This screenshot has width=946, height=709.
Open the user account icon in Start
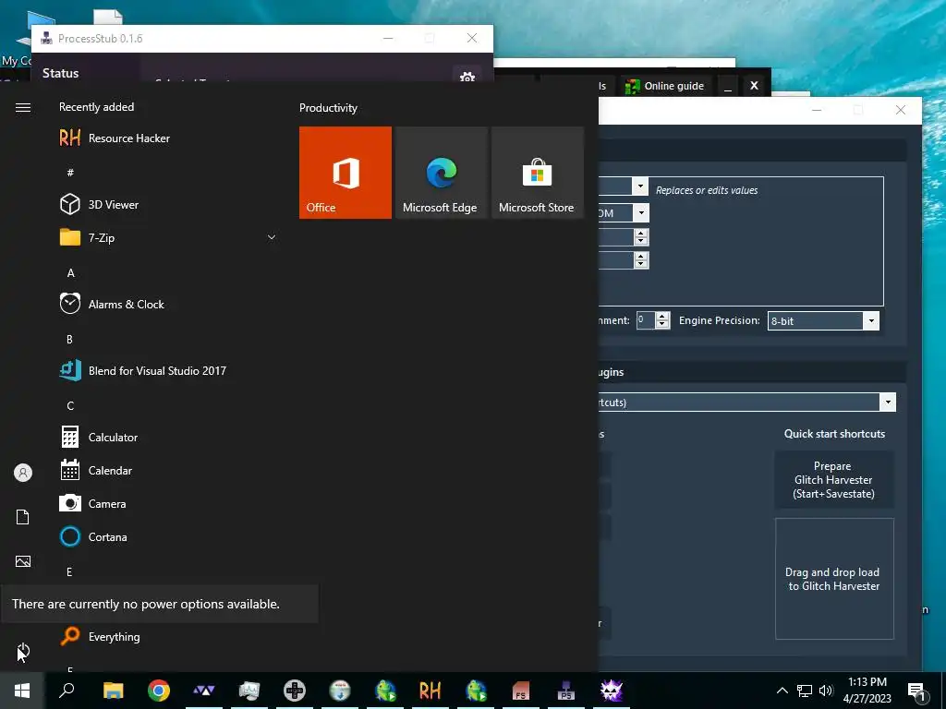(23, 473)
